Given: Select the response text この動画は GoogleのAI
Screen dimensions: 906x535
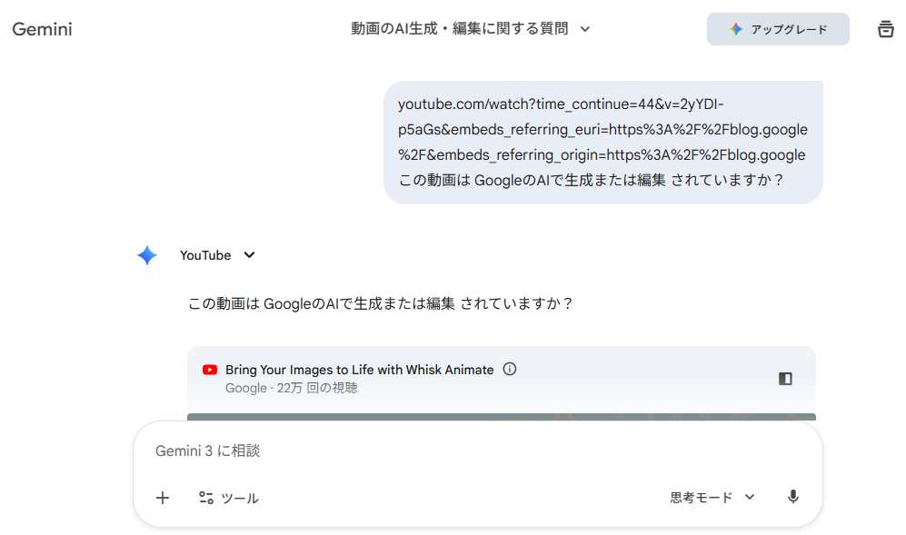Looking at the screenshot, I should click(380, 303).
